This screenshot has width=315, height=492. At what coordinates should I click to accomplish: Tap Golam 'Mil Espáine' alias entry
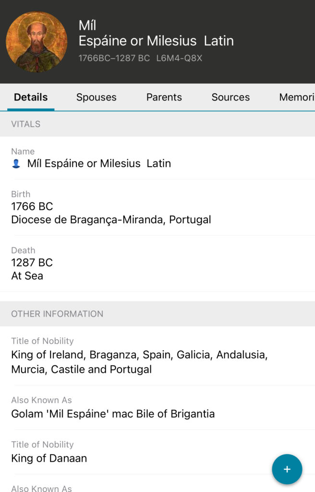coord(113,414)
